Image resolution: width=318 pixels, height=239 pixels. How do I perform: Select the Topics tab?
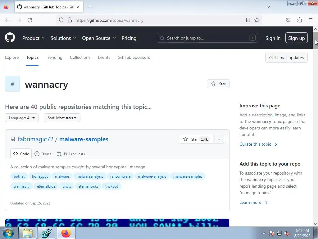(x=32, y=57)
